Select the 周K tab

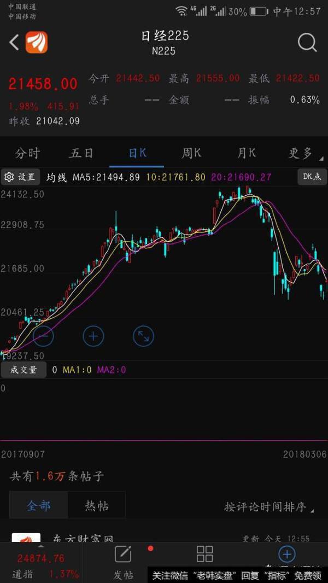point(191,153)
